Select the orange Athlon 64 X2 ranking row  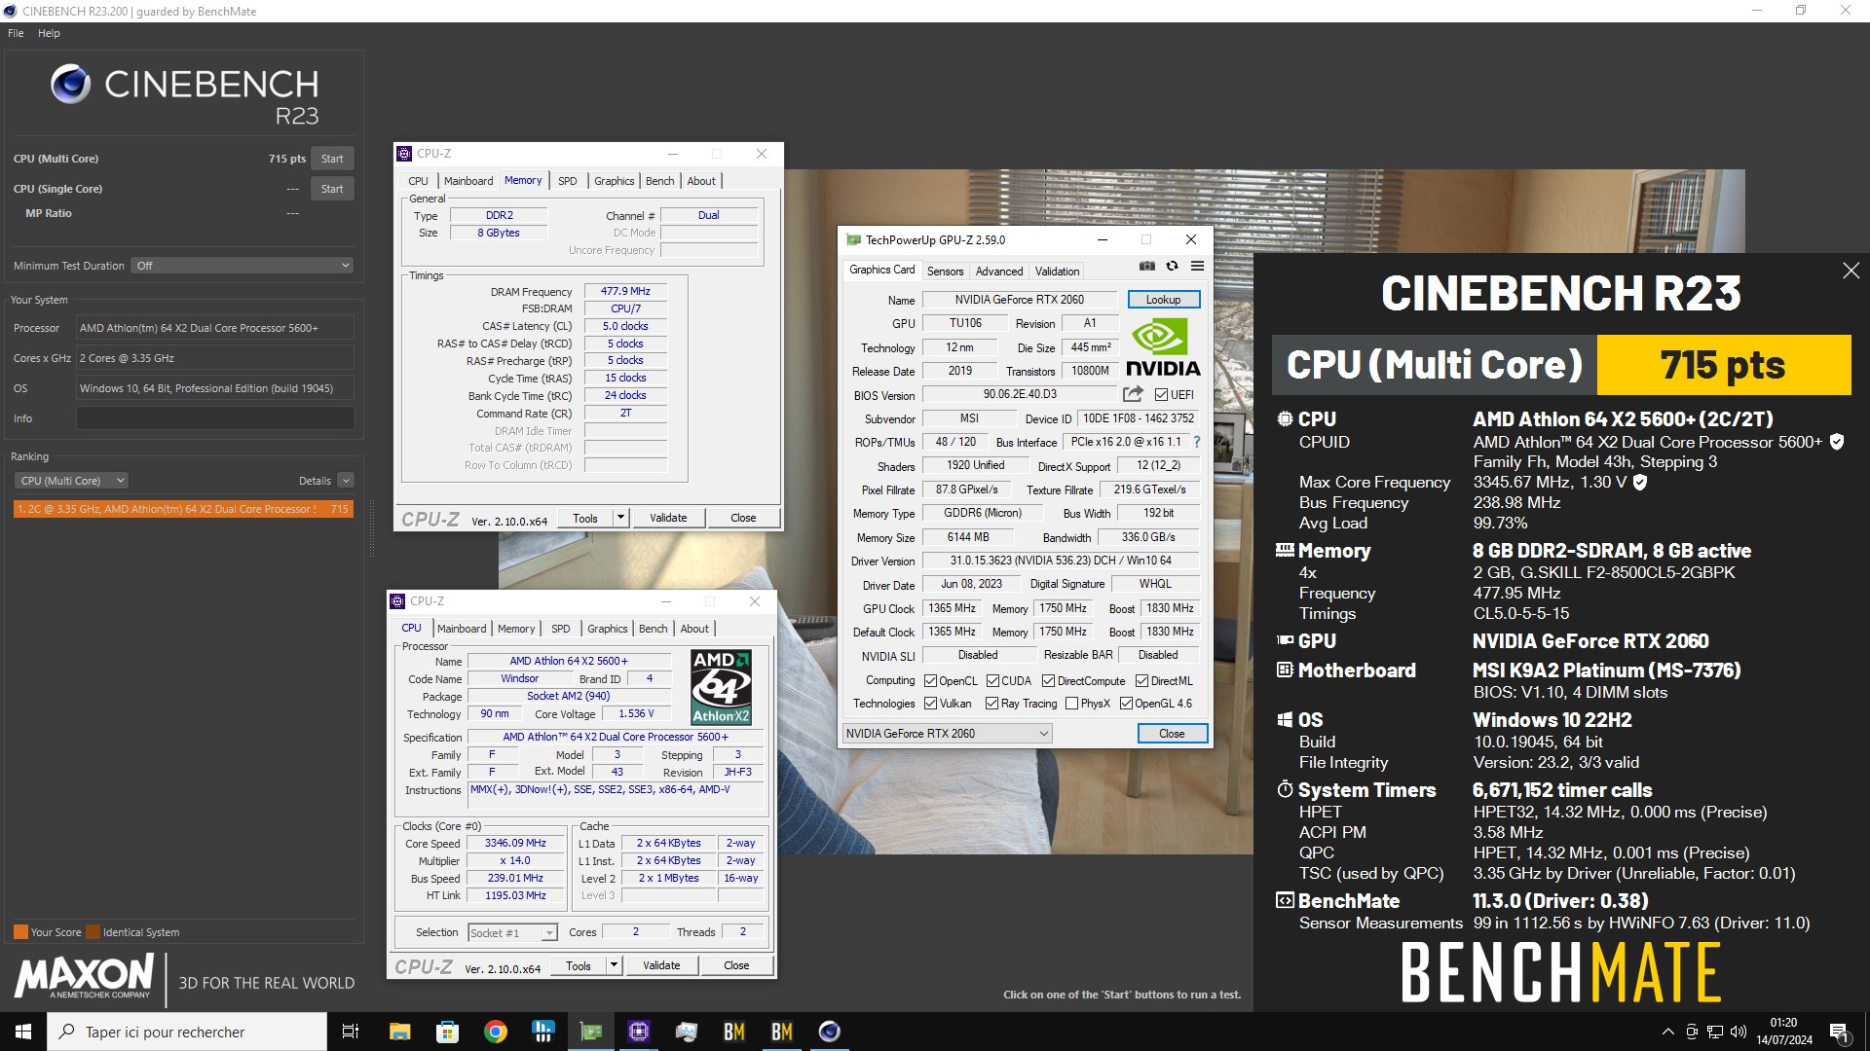pos(183,509)
